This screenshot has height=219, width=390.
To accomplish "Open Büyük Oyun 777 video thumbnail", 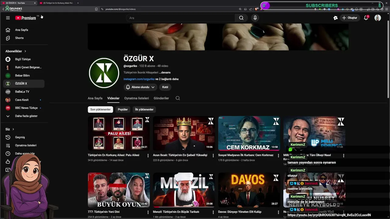I will point(119,190).
